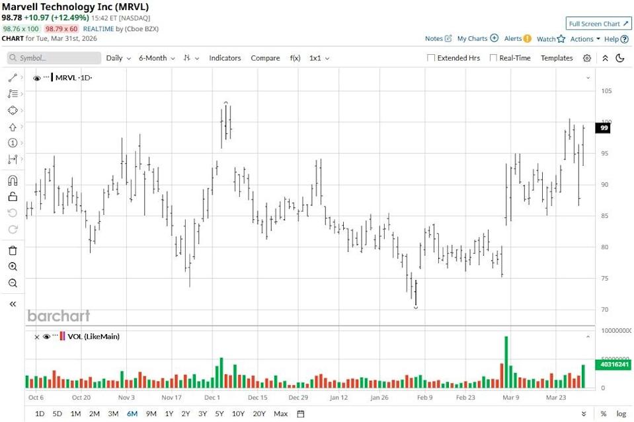Click the undo arrow icon

(x=12, y=213)
